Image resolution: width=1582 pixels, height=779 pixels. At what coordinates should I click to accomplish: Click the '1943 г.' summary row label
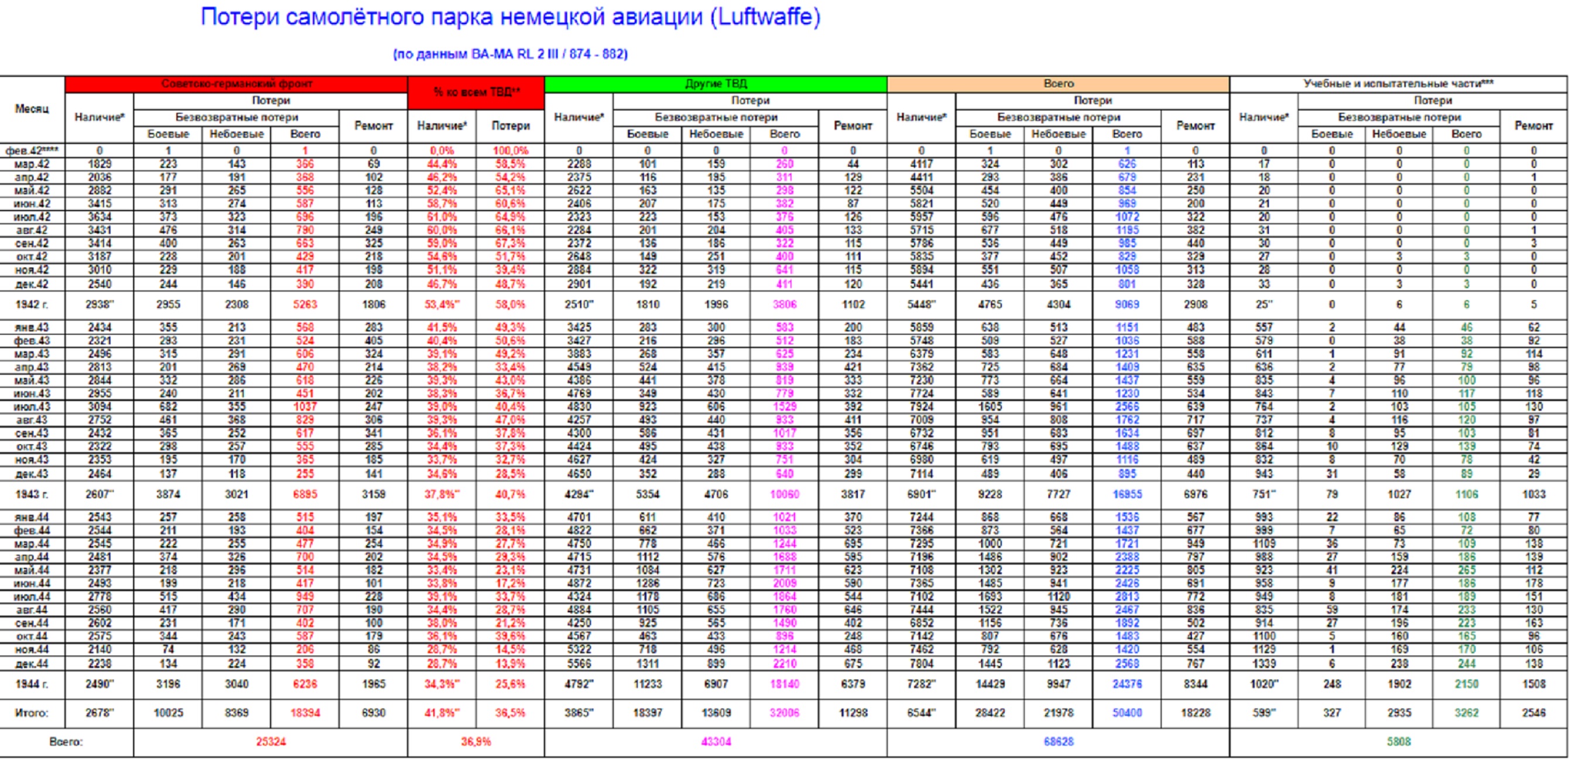click(x=32, y=494)
